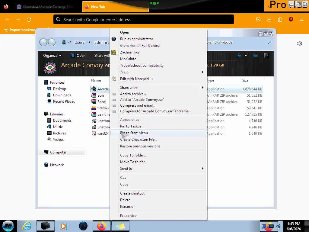Click the Firefox address search field

[143, 20]
